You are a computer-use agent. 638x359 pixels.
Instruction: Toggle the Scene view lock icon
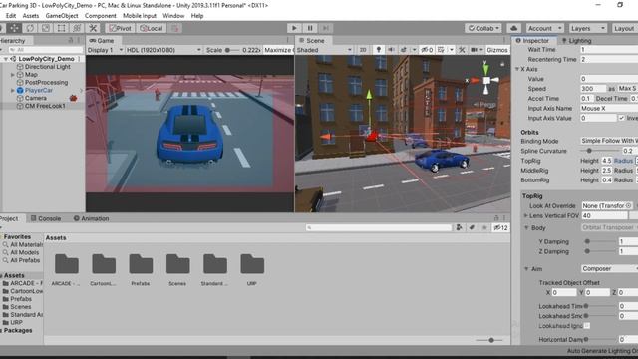pos(502,64)
